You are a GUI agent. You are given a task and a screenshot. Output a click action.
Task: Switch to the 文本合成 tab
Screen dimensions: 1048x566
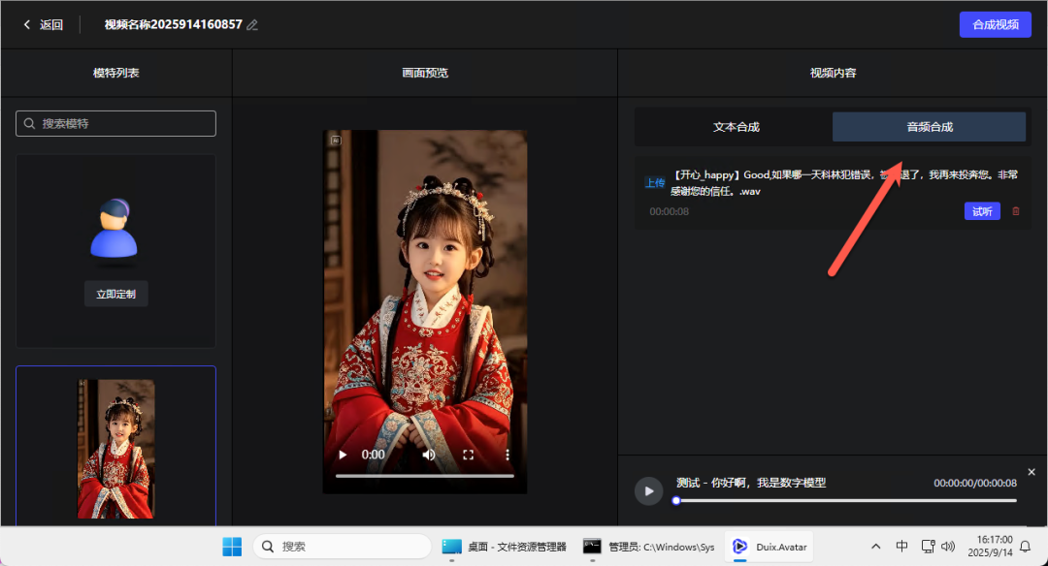(x=736, y=127)
